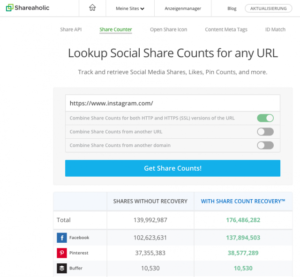Open the Anzeigenmanager menu item

pyautogui.click(x=183, y=8)
